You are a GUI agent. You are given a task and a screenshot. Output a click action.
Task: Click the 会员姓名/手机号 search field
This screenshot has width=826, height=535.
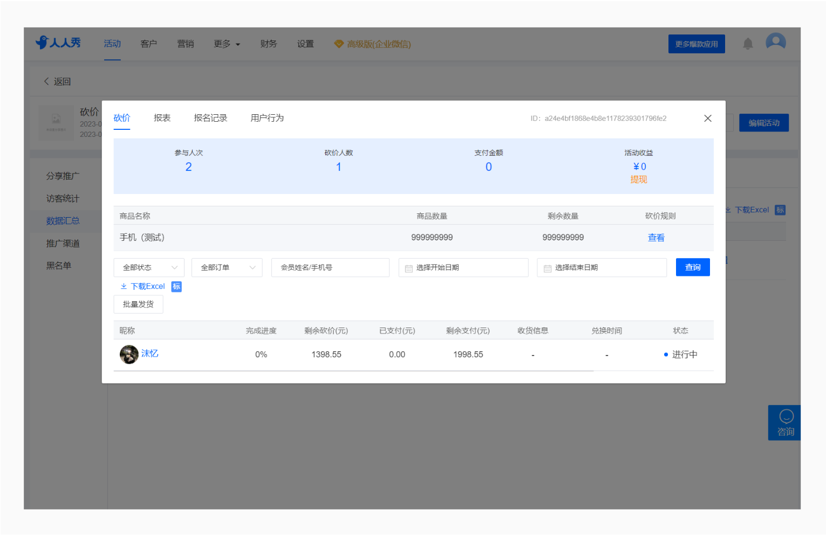point(330,268)
